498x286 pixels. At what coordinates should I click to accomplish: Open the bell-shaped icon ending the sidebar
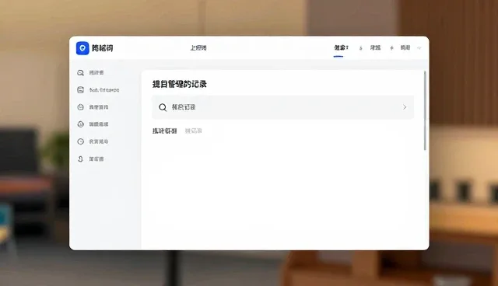coord(81,159)
